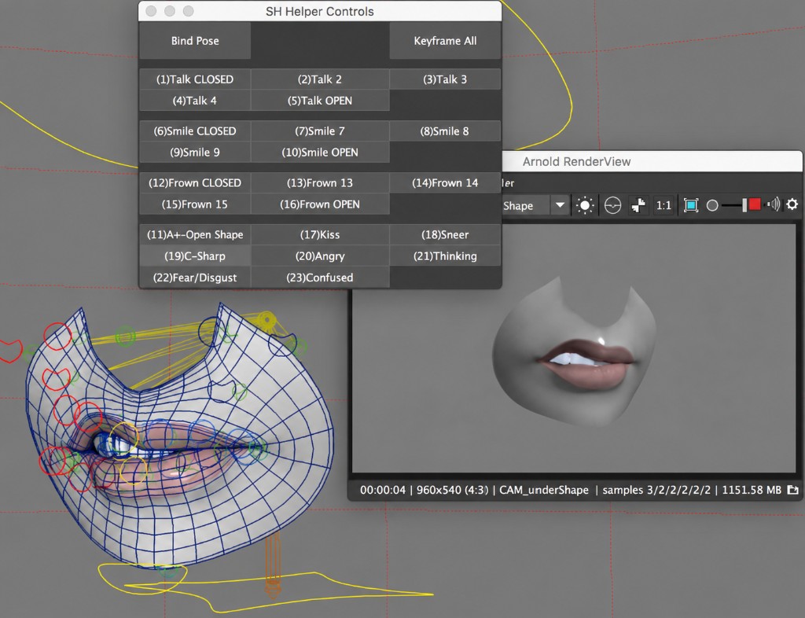Click the 960x540 (4:3) resolution text
The width and height of the screenshot is (805, 618).
pos(452,490)
